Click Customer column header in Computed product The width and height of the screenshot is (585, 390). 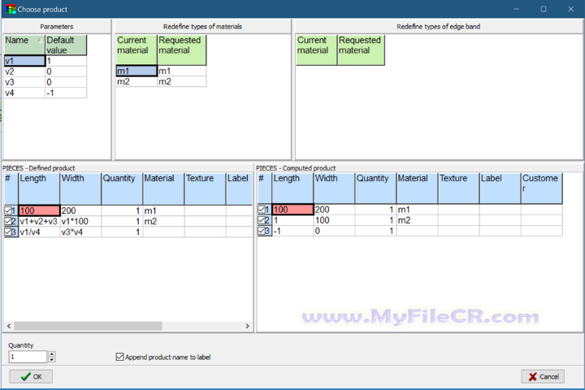click(x=542, y=188)
